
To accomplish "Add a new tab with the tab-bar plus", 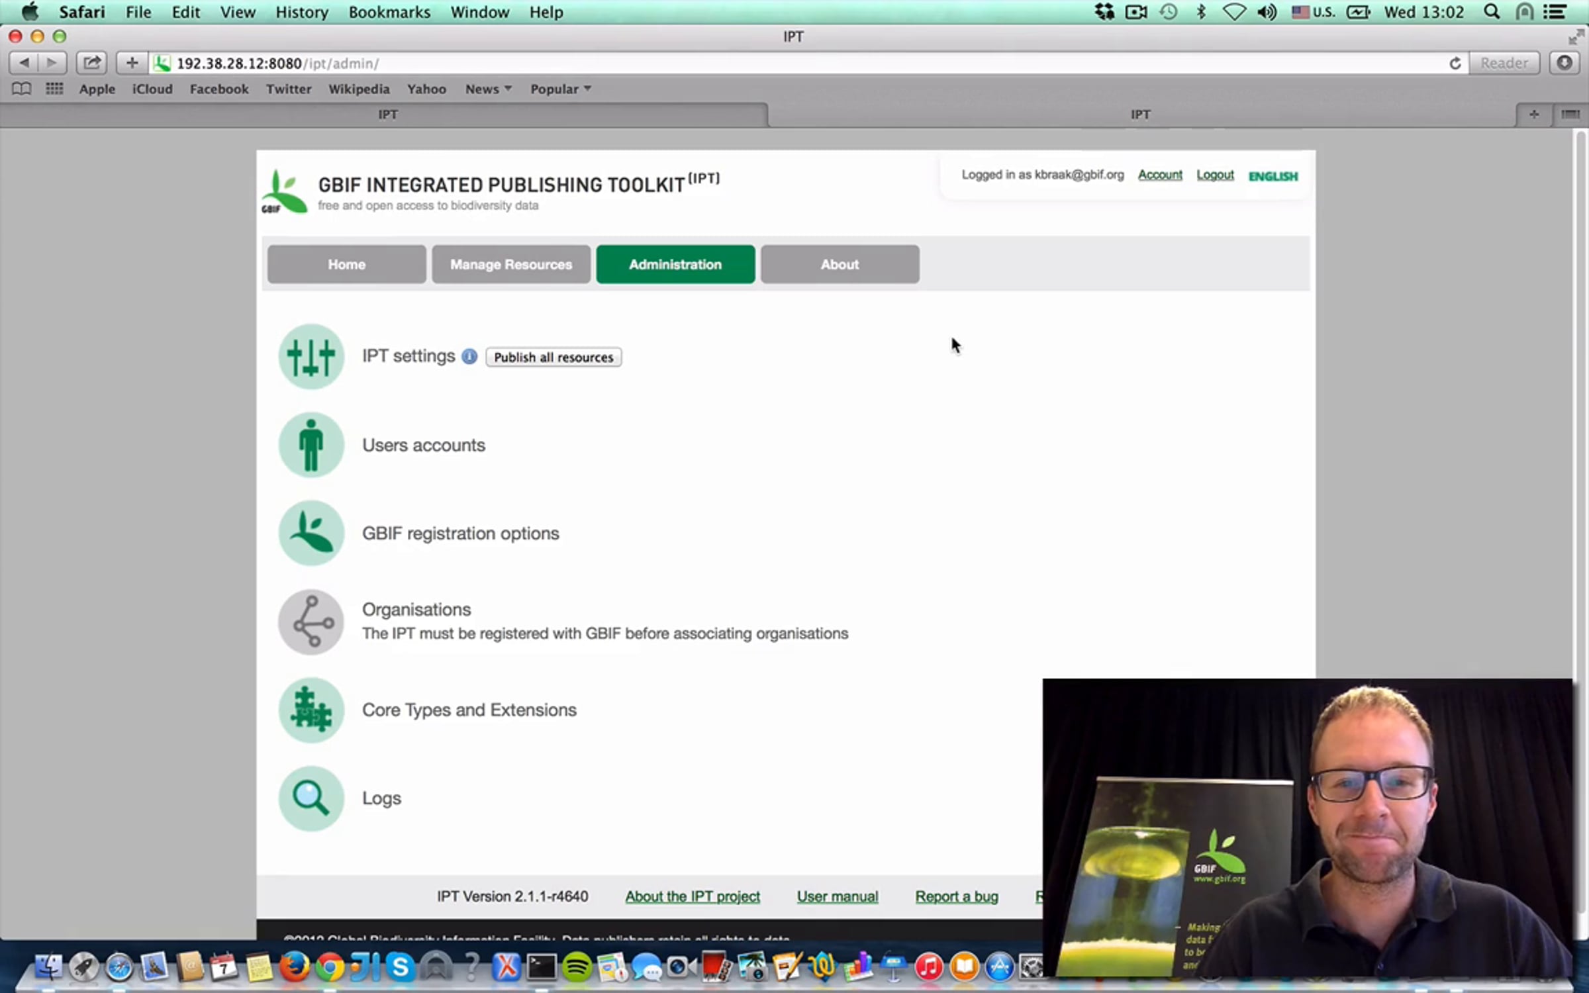I will click(1533, 115).
